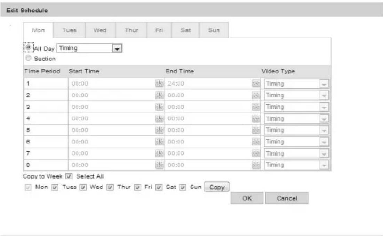Open time picker for period 3 start time
The image size is (383, 236).
(160, 107)
